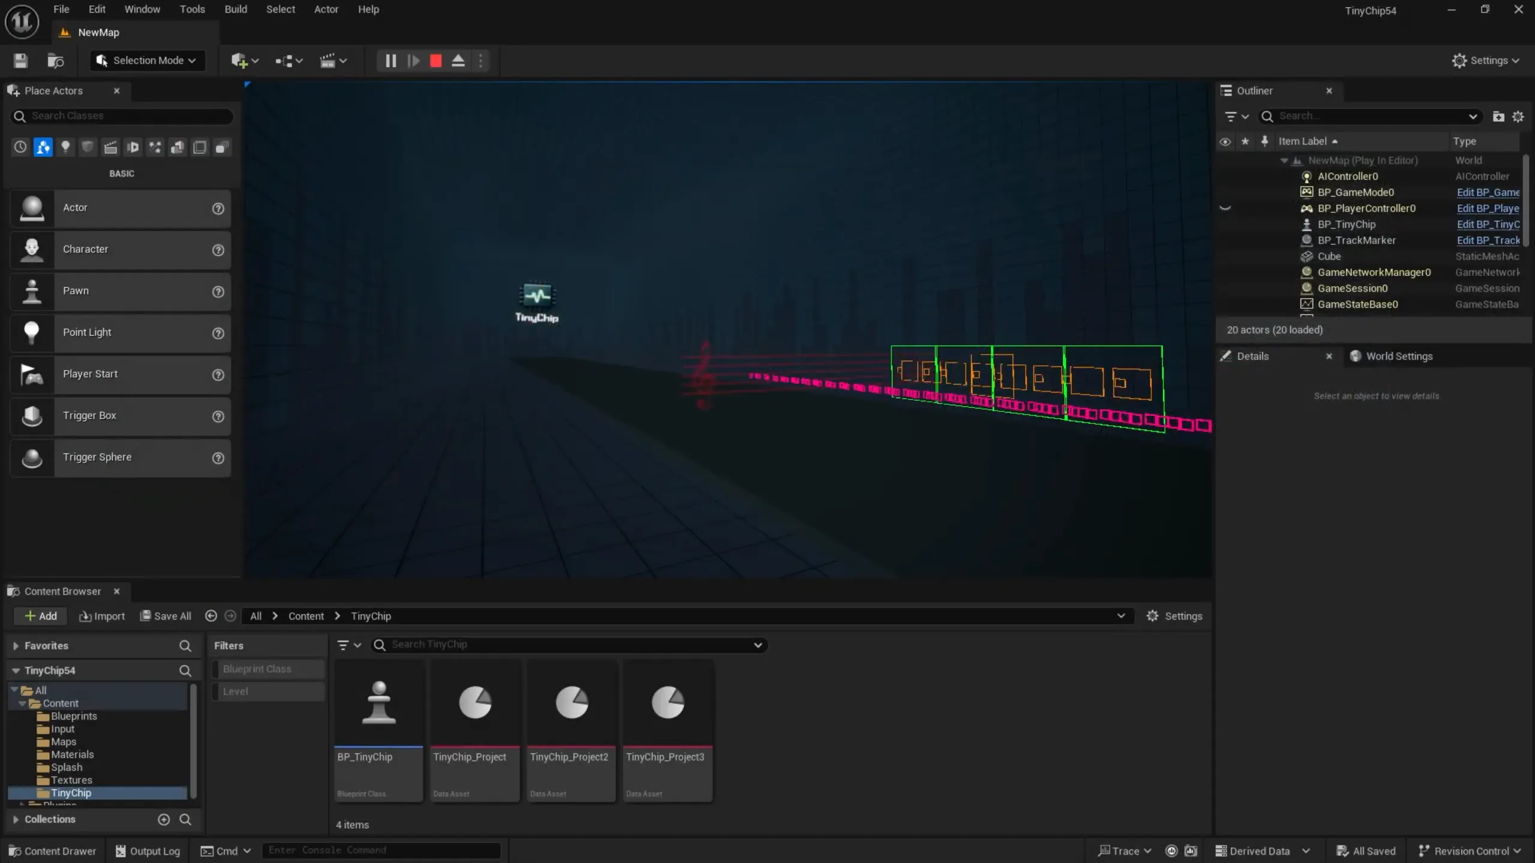Open Edit BP_TrackMarker link
Image resolution: width=1535 pixels, height=863 pixels.
(x=1488, y=240)
